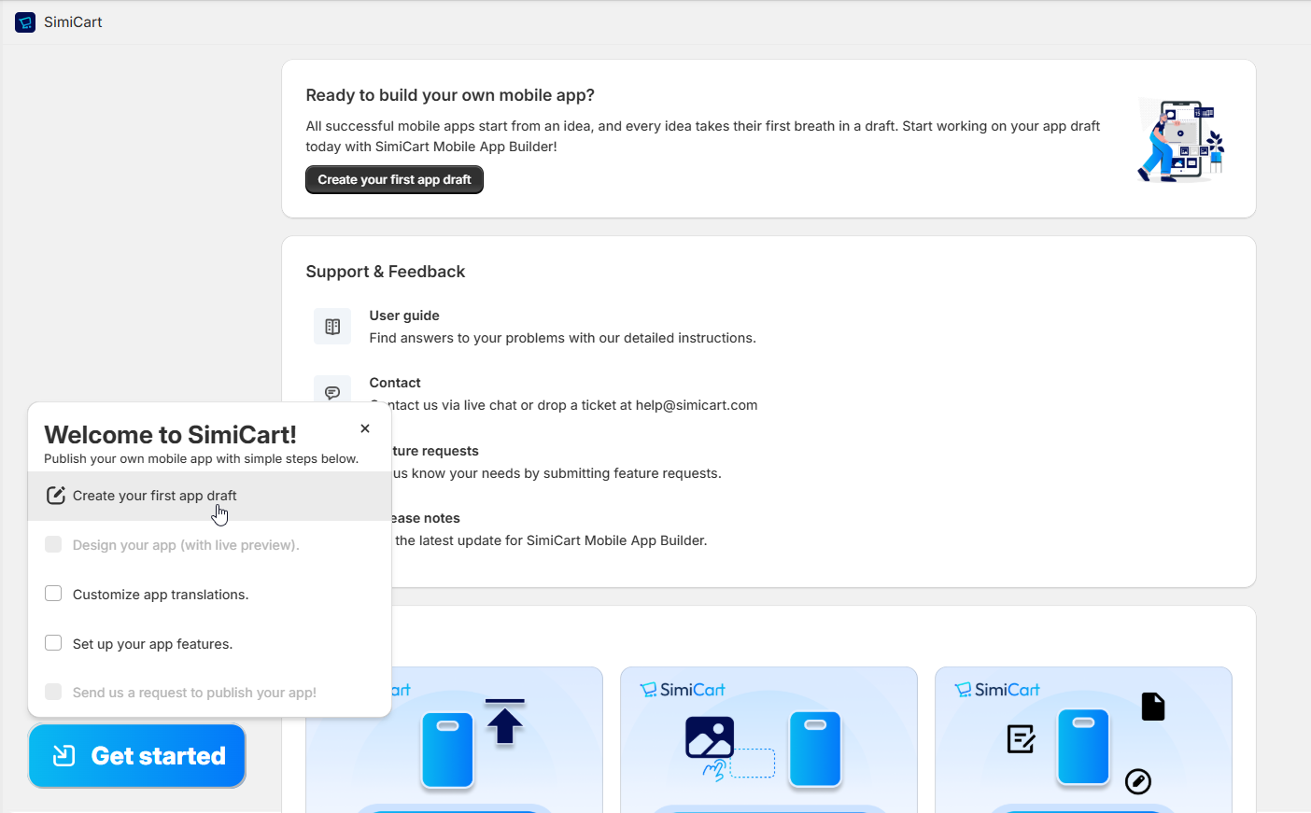This screenshot has height=813, width=1311.
Task: Click the upload arrow icon in first card
Action: (505, 722)
